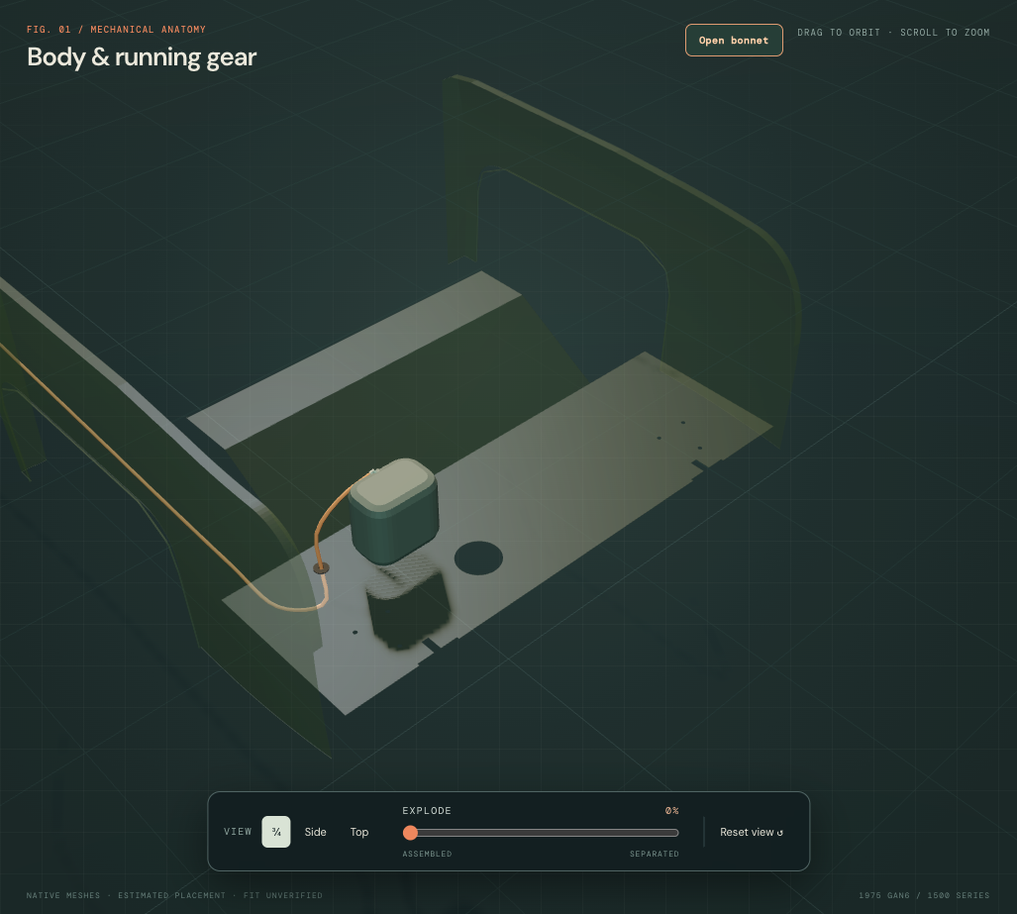Screen dimensions: 1017x914
Task: Click the Reset view button
Action: pyautogui.click(x=751, y=832)
